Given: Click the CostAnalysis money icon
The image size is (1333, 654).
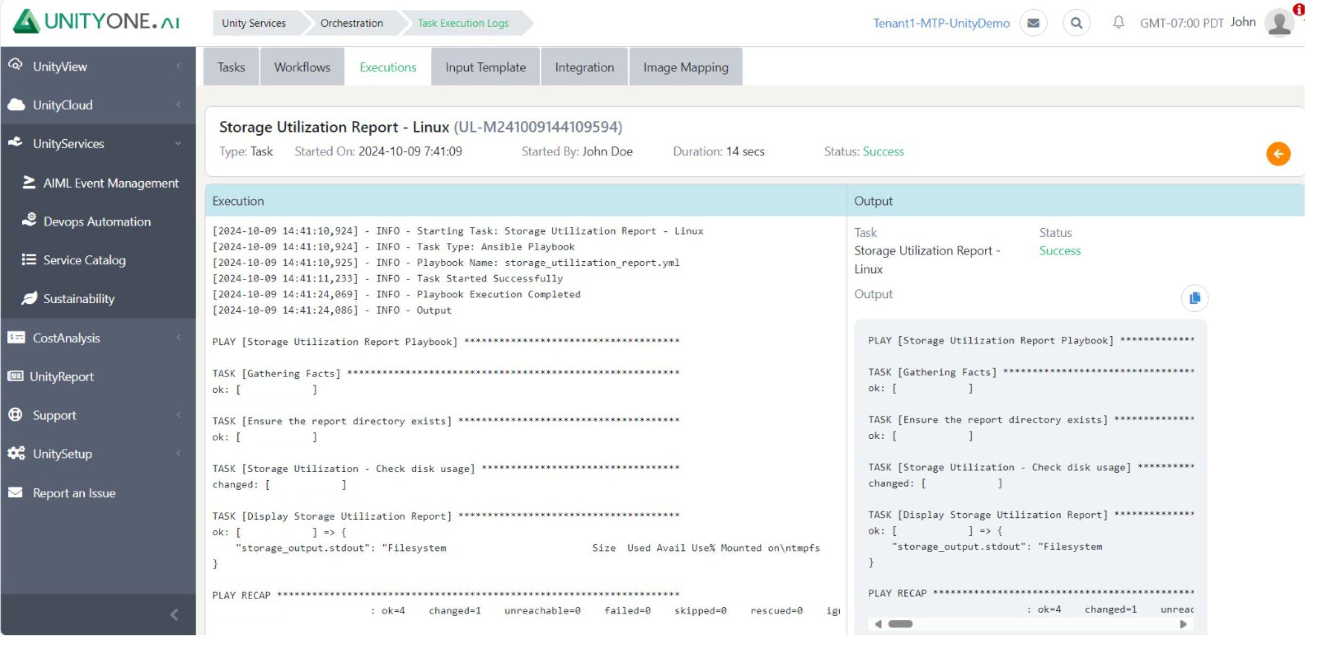Looking at the screenshot, I should pyautogui.click(x=16, y=337).
